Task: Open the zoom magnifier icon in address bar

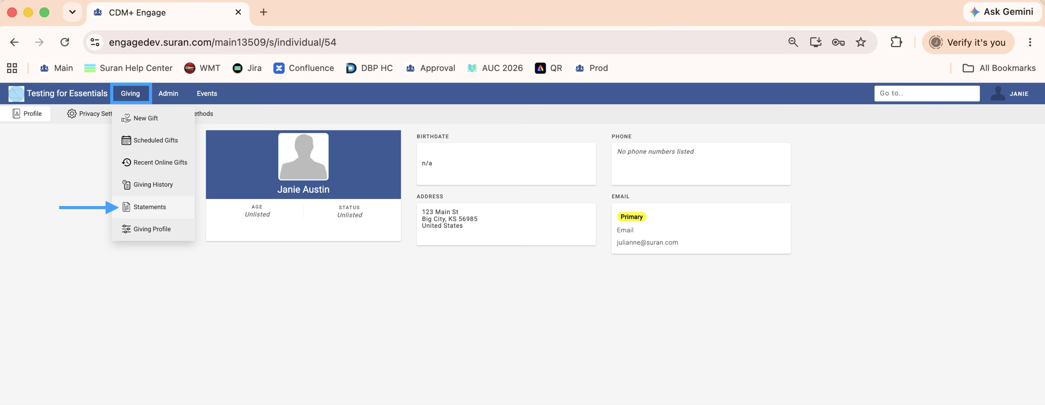Action: pyautogui.click(x=793, y=42)
